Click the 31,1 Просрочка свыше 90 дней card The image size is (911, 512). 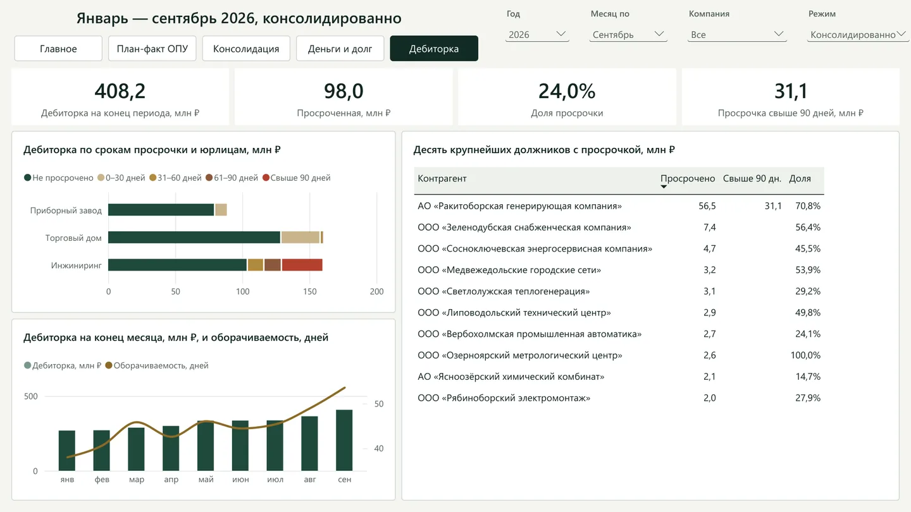point(791,97)
